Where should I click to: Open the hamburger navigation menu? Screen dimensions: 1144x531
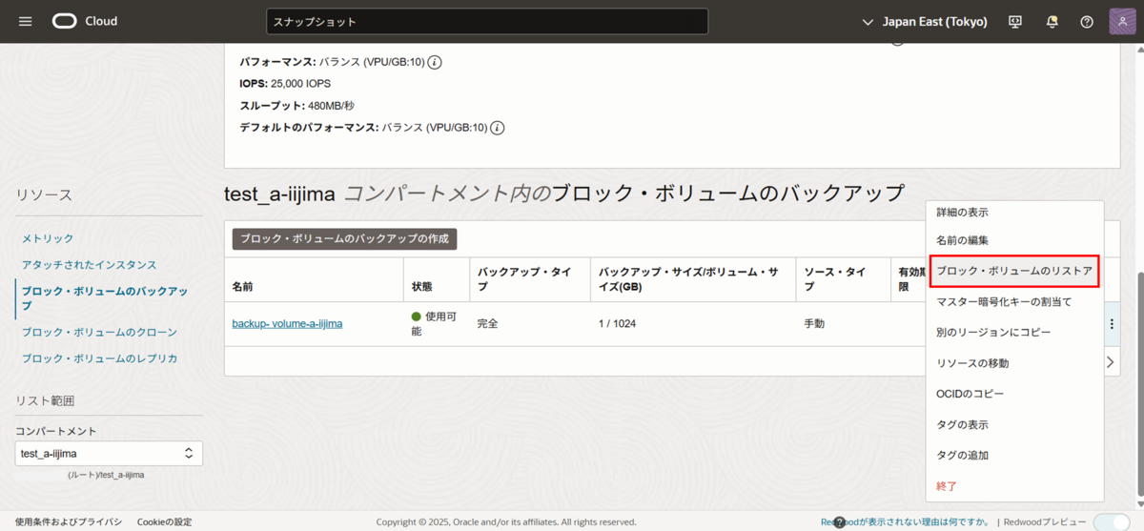pyautogui.click(x=26, y=21)
